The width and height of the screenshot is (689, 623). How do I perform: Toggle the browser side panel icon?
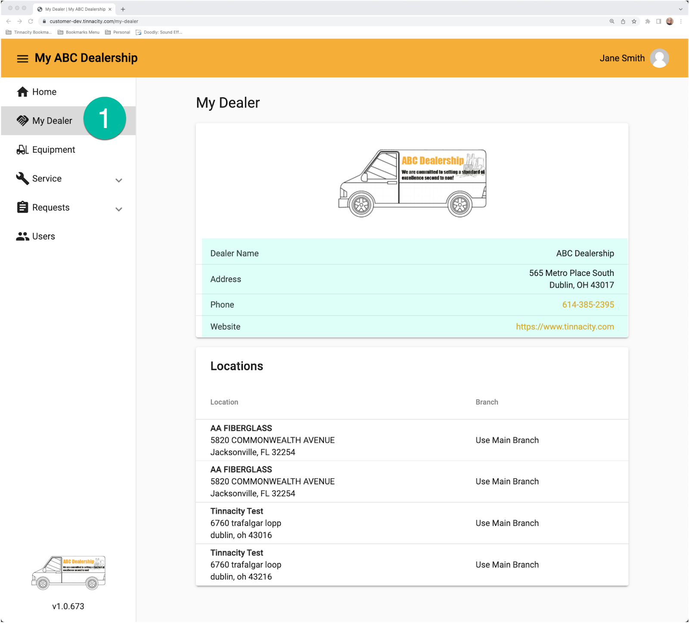point(658,21)
